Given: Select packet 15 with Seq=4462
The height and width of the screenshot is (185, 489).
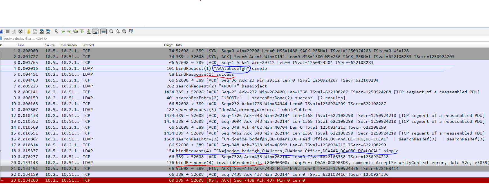Looking at the screenshot, I should click(x=244, y=133).
